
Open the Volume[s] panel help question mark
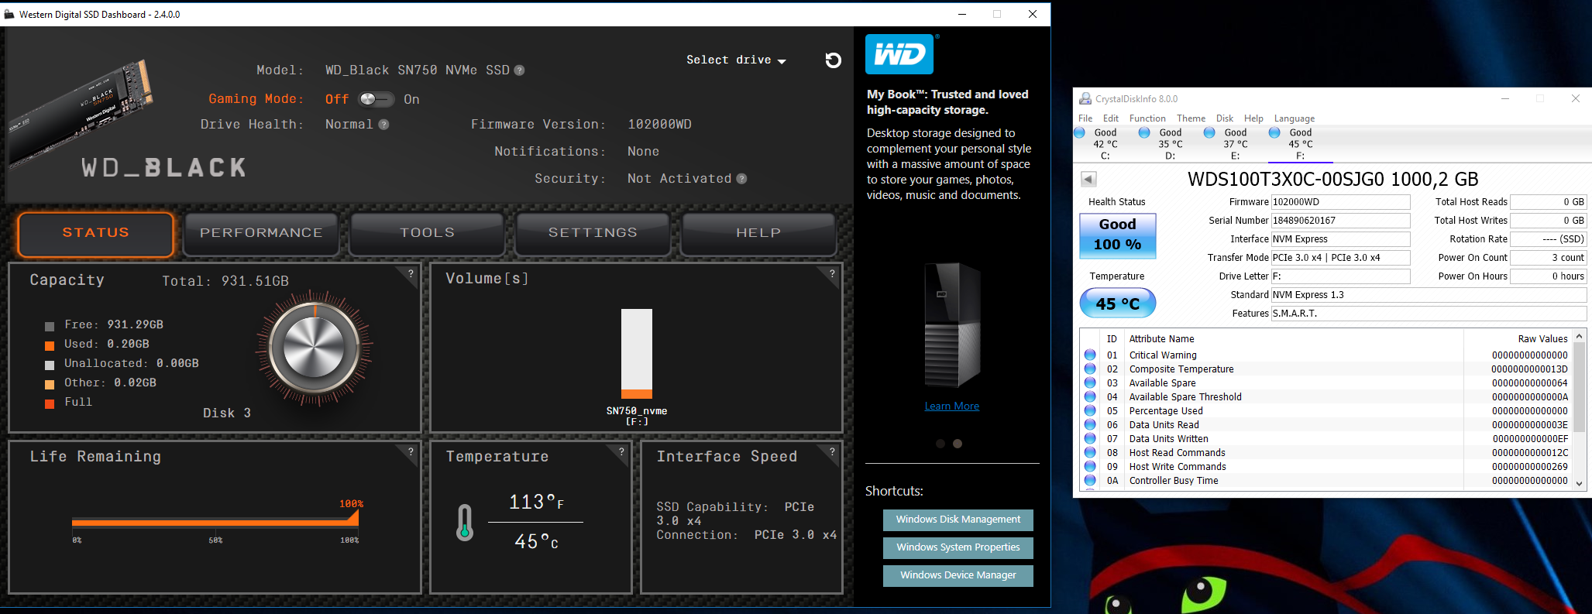coord(832,273)
